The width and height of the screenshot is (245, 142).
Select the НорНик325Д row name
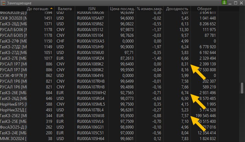click(x=13, y=110)
